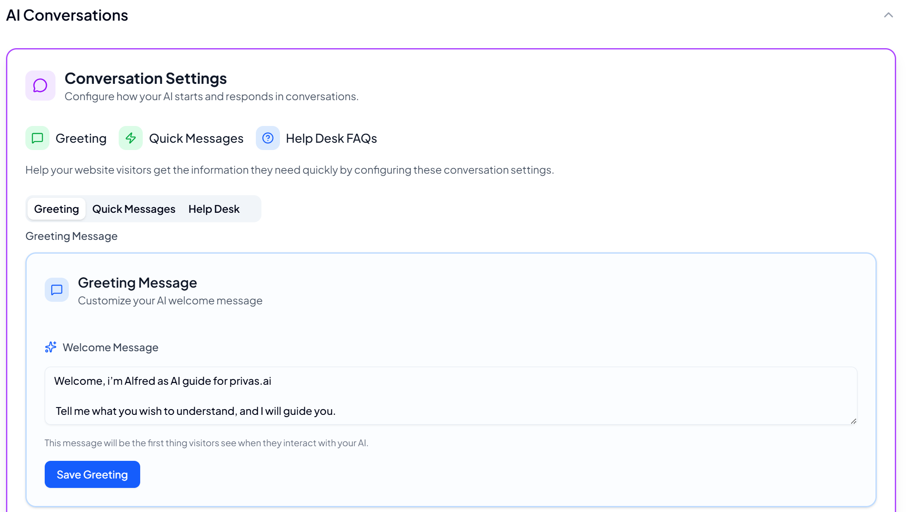Viewport: 906px width, 512px height.
Task: Click the Welcome Message field label
Action: pyautogui.click(x=111, y=347)
